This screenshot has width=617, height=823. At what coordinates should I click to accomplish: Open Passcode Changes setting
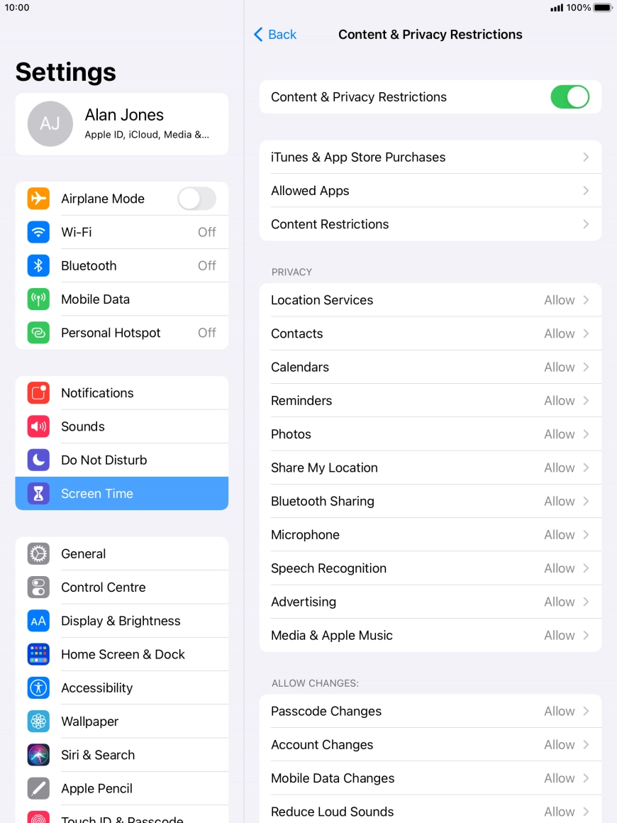(430, 711)
